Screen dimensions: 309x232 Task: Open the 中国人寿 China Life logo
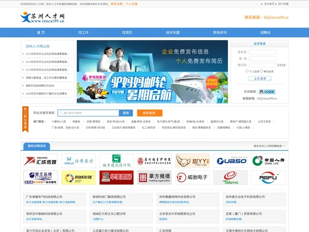click(x=268, y=161)
